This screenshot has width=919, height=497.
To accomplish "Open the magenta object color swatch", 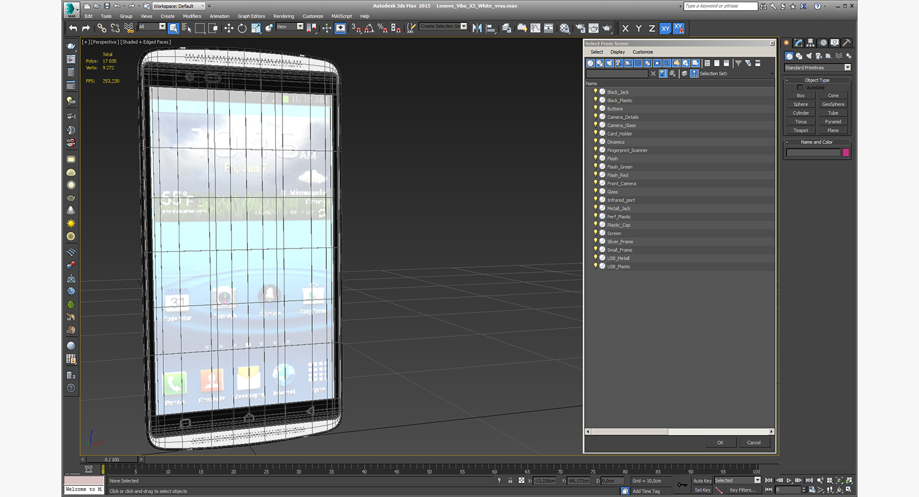I will tap(846, 152).
